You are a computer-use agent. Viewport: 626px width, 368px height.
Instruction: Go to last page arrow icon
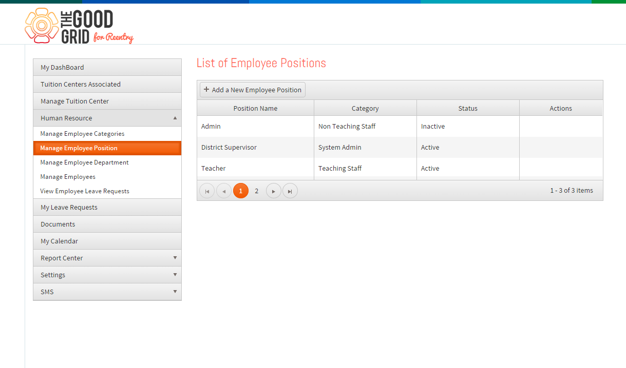tap(290, 191)
